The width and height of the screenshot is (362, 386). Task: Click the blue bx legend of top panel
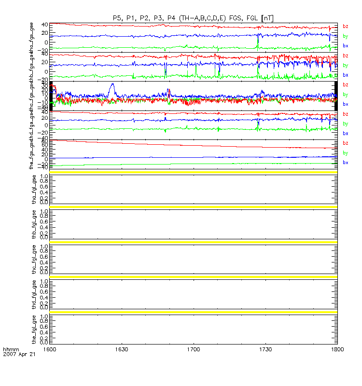pos(346,45)
